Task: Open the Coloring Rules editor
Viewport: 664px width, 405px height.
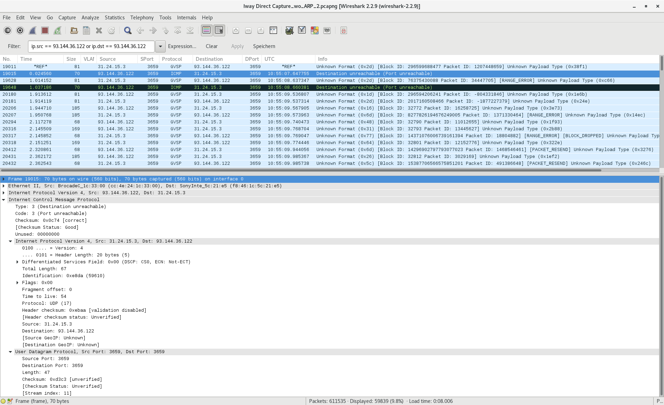Action: [x=315, y=30]
